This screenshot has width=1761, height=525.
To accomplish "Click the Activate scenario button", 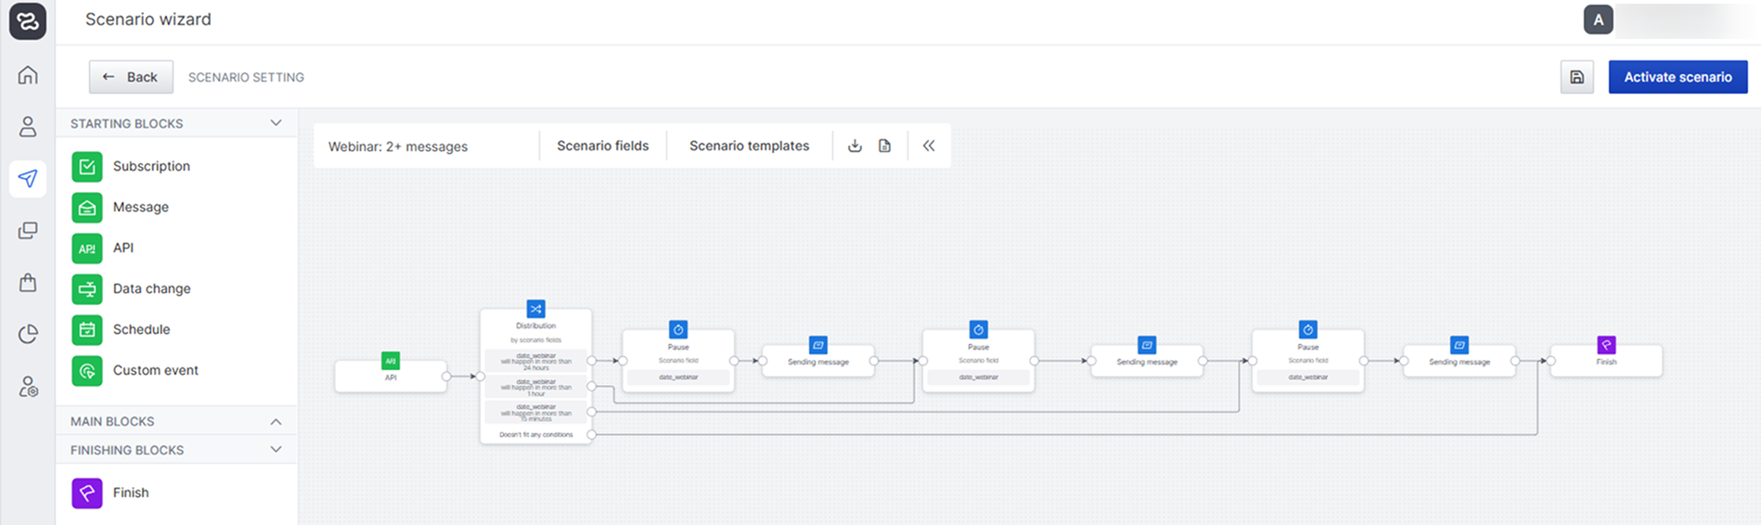I will pyautogui.click(x=1677, y=77).
